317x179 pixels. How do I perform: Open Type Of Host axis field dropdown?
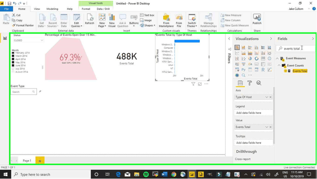pos(267,97)
